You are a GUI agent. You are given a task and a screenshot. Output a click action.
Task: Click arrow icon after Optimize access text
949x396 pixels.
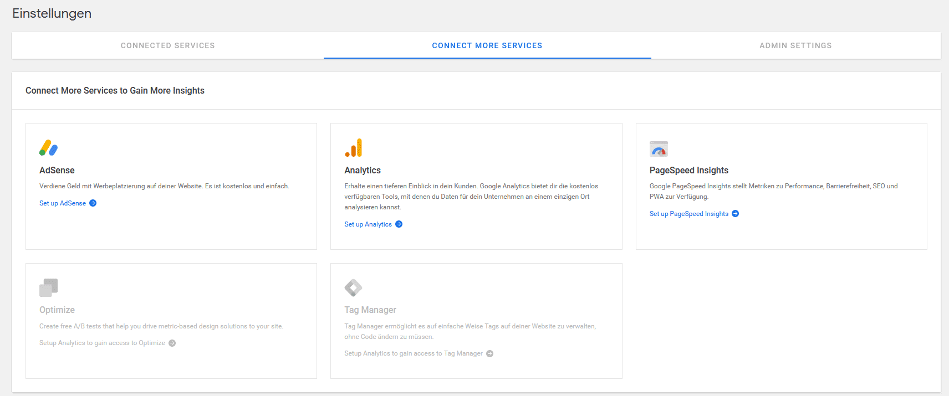[x=172, y=343]
